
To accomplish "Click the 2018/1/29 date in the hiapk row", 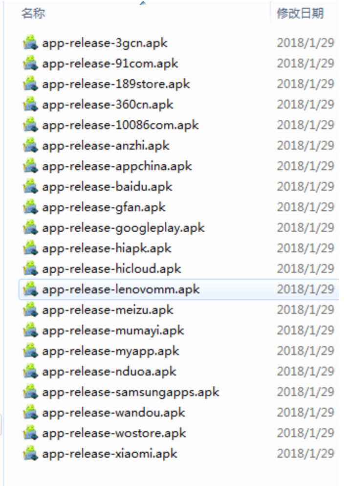I will point(306,248).
